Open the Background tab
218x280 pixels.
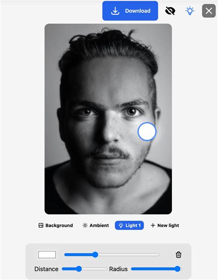[56, 225]
